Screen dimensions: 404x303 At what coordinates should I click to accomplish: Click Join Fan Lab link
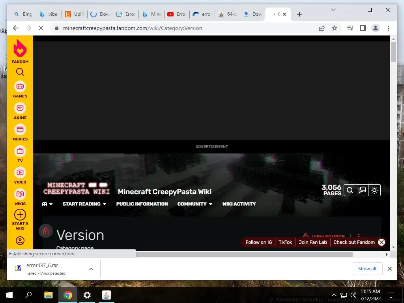(312, 242)
